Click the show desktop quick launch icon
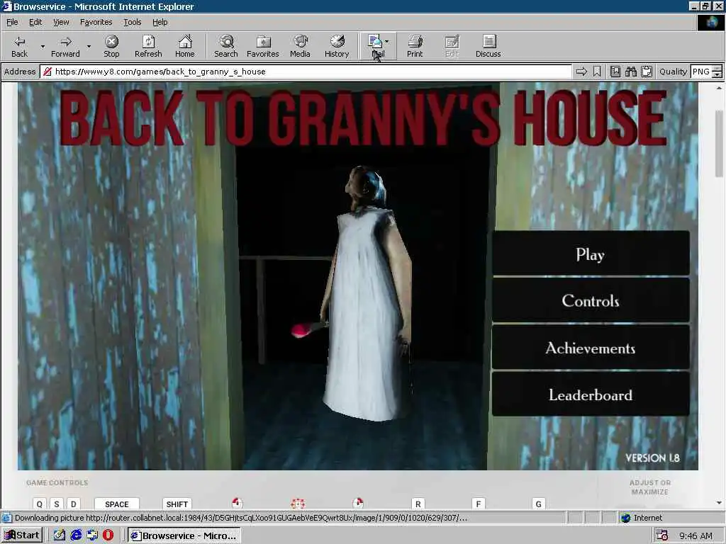 pos(92,535)
